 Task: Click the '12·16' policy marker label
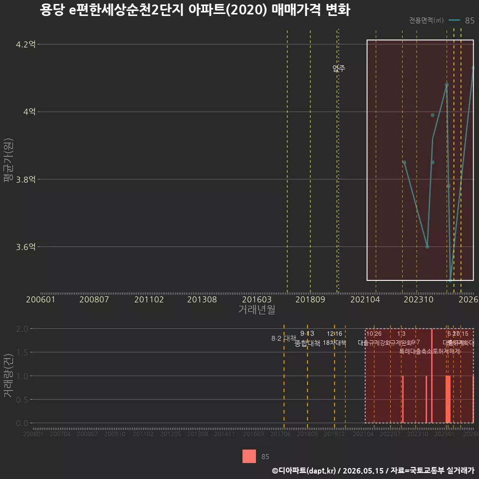pos(334,334)
